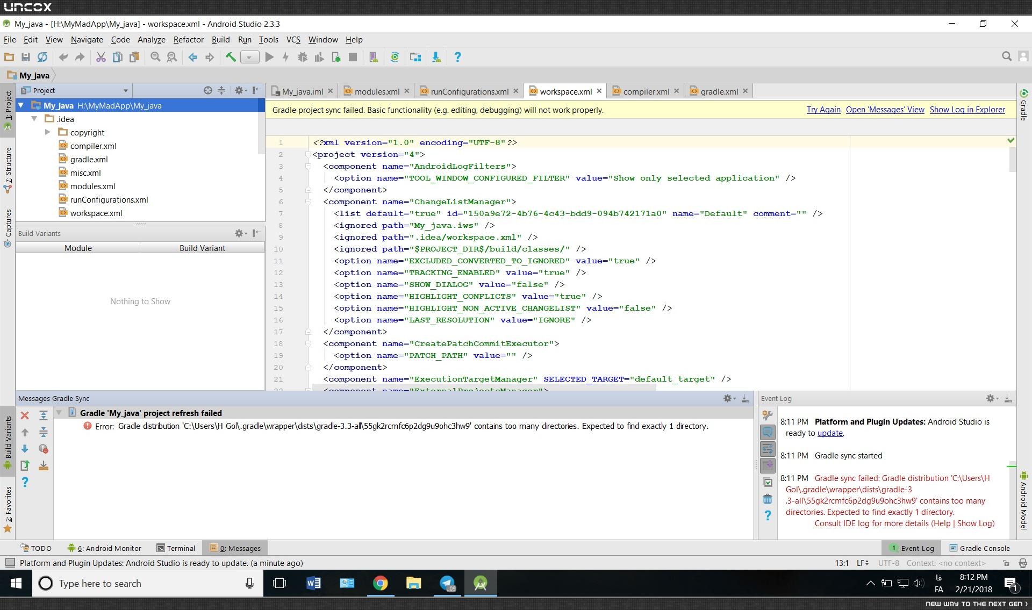Click the Project panel scroll-from-source icon

click(208, 90)
